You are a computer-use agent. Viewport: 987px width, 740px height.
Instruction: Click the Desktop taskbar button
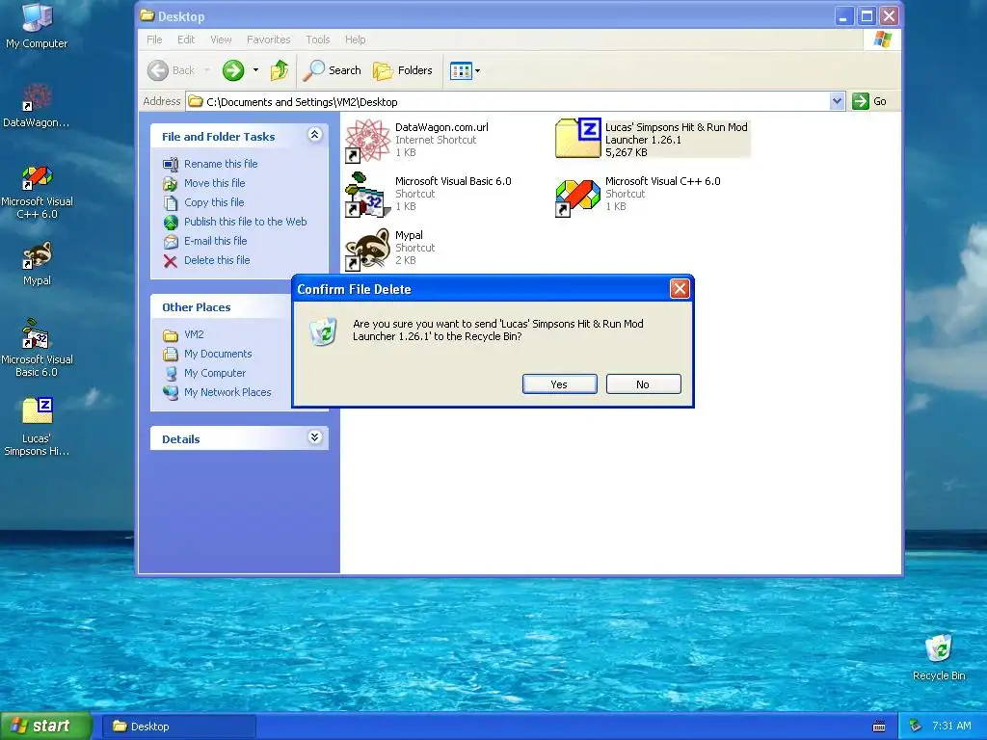coord(179,727)
